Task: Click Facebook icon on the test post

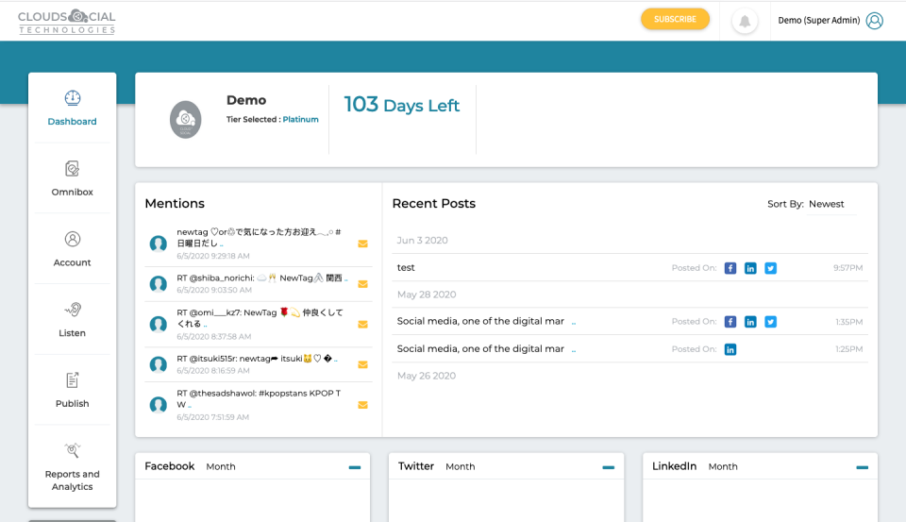Action: pos(730,268)
